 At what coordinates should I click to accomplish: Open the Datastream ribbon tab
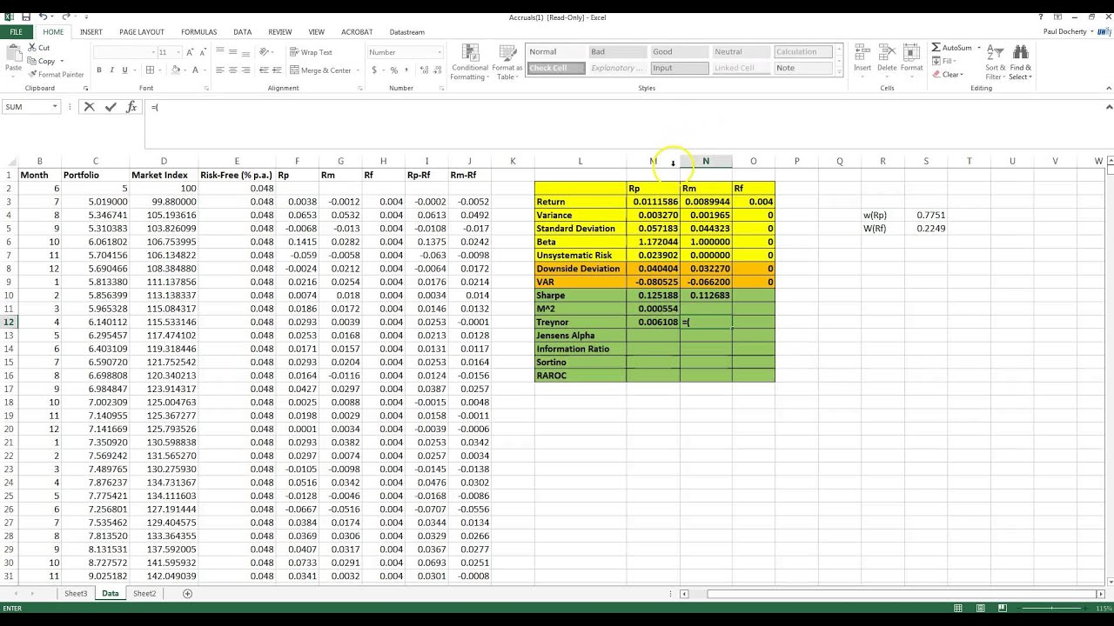coord(406,32)
